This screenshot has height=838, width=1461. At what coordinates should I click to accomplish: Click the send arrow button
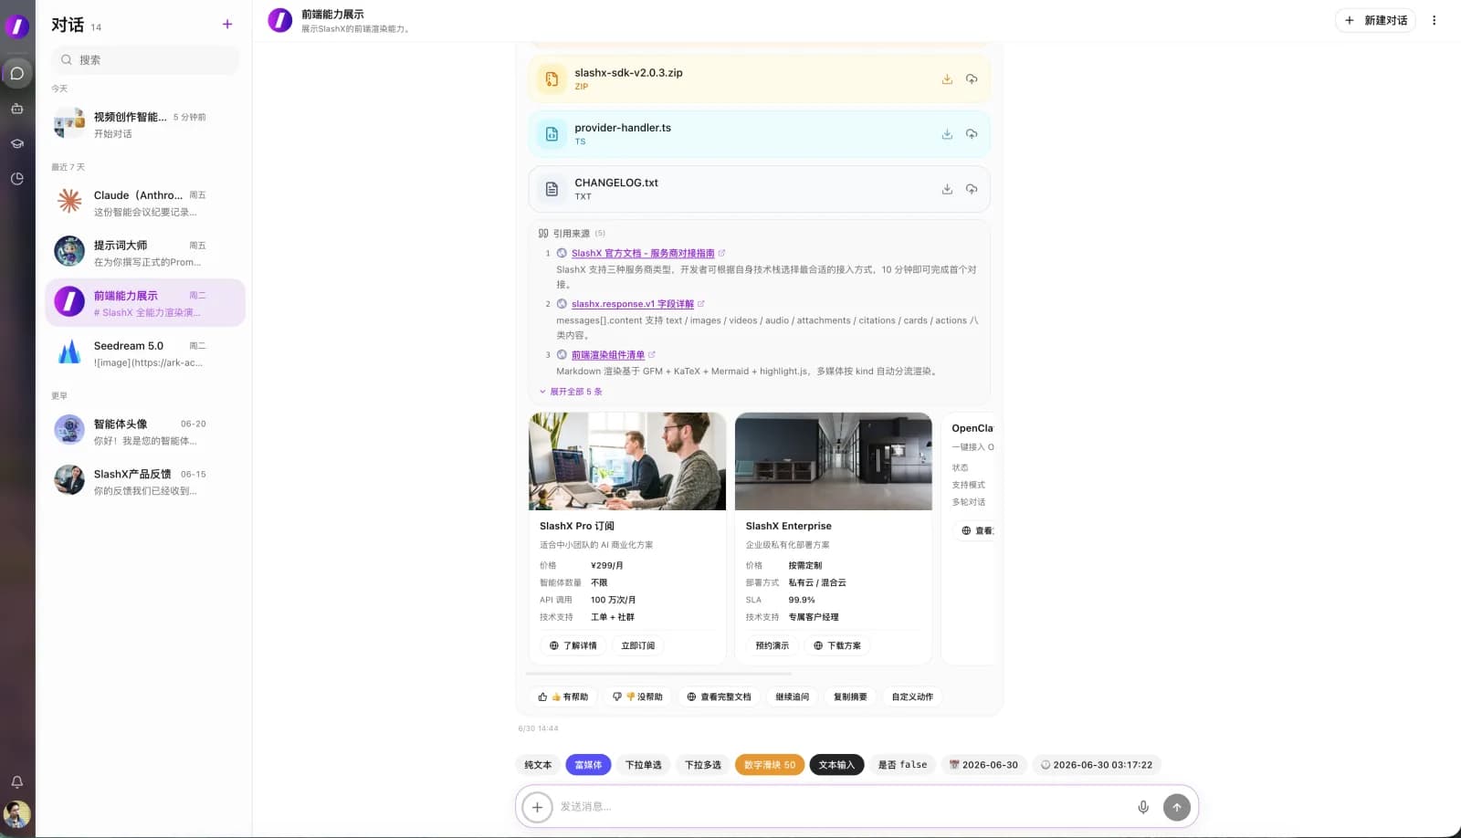coord(1177,807)
